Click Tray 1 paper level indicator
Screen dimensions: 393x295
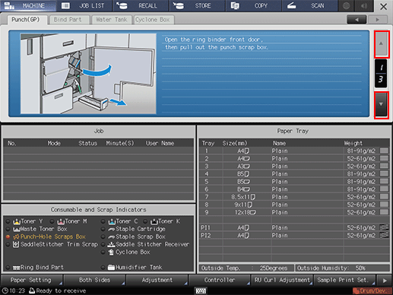coord(385,151)
